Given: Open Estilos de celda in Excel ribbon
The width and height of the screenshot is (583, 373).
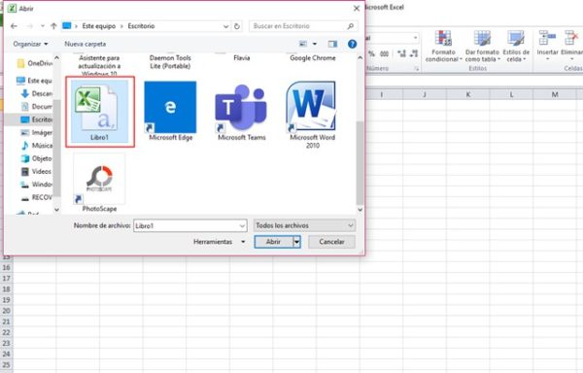Looking at the screenshot, I should [516, 46].
